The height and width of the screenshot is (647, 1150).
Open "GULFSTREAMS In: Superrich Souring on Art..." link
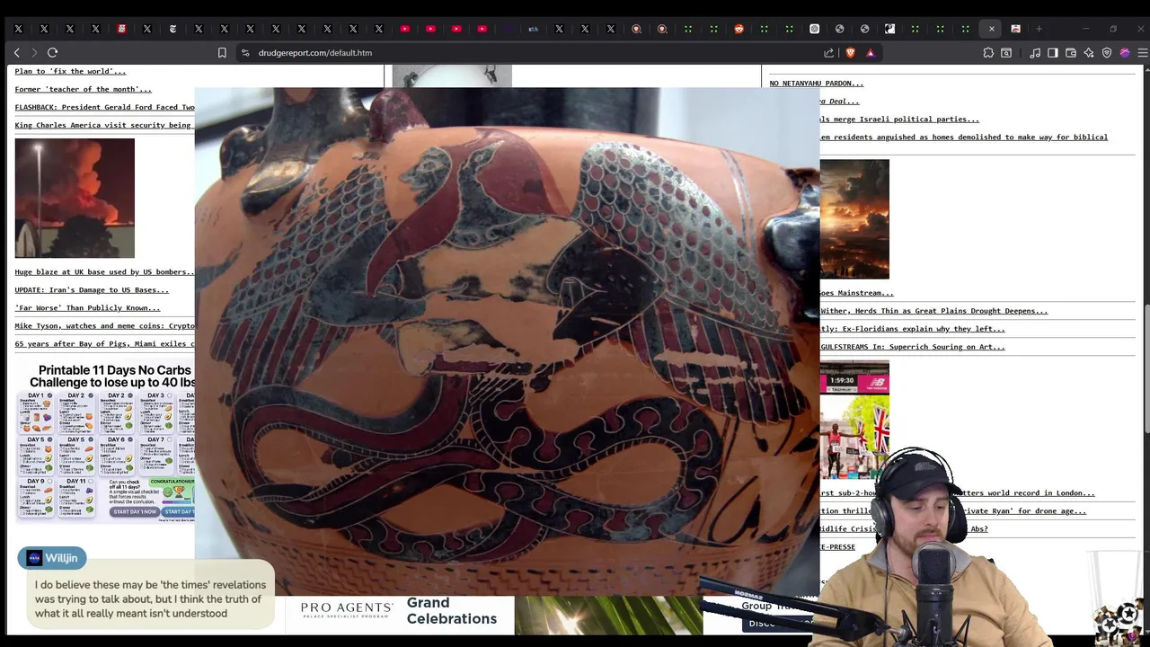[x=912, y=346]
